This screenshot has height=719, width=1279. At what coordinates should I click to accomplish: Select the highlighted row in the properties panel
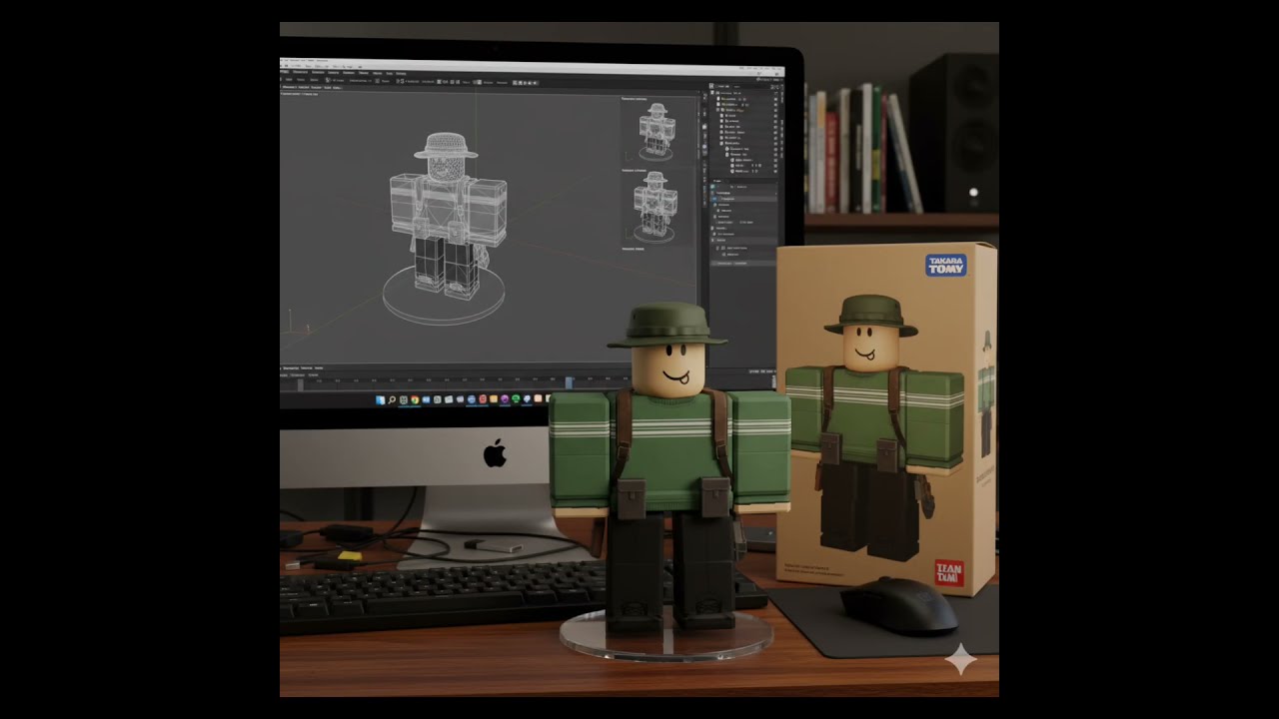pos(744,198)
